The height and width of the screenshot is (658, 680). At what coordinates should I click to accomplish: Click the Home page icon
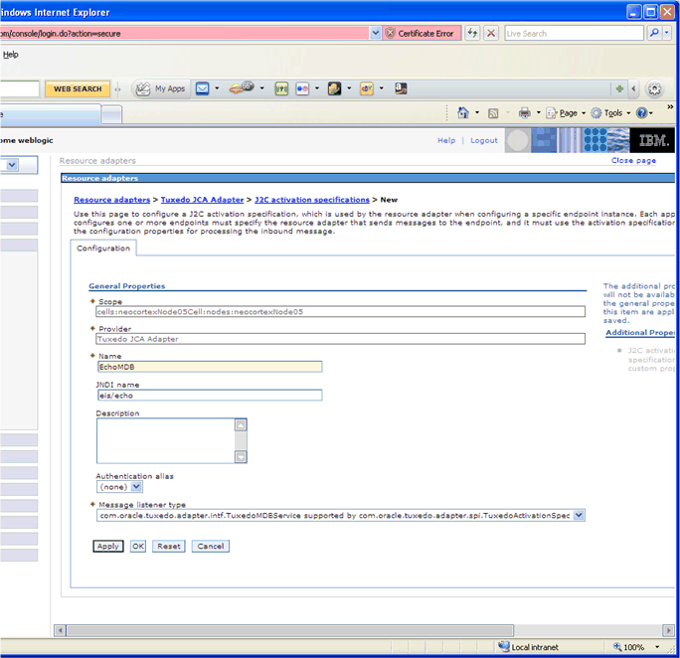point(462,112)
